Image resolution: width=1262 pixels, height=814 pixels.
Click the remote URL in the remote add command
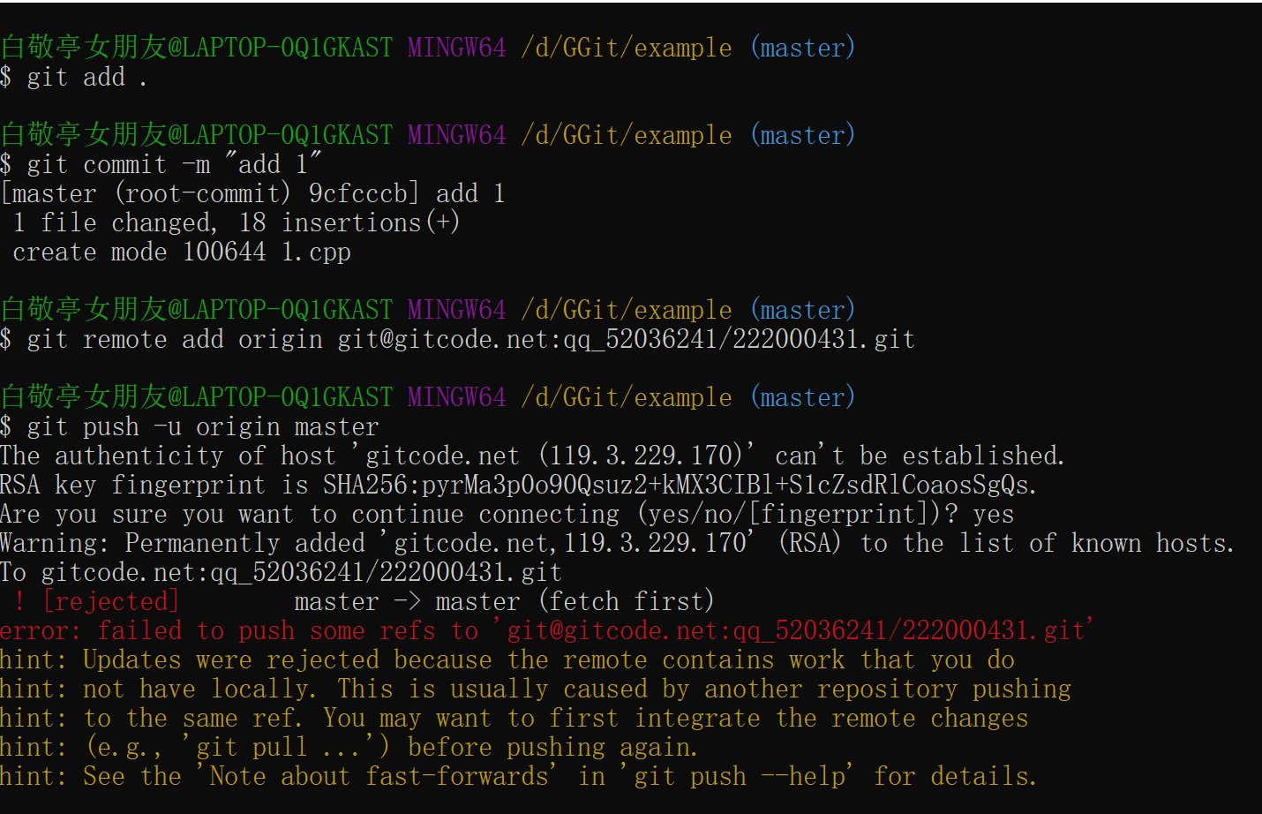626,340
